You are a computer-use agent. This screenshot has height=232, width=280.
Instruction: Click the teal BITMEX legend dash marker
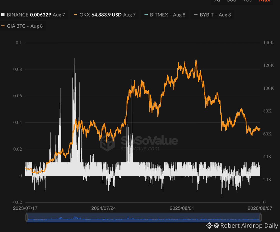[x=146, y=15]
